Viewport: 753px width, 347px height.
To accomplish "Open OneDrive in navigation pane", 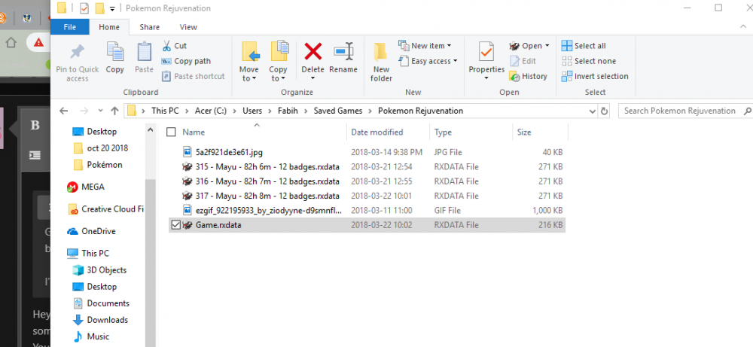I will [91, 231].
